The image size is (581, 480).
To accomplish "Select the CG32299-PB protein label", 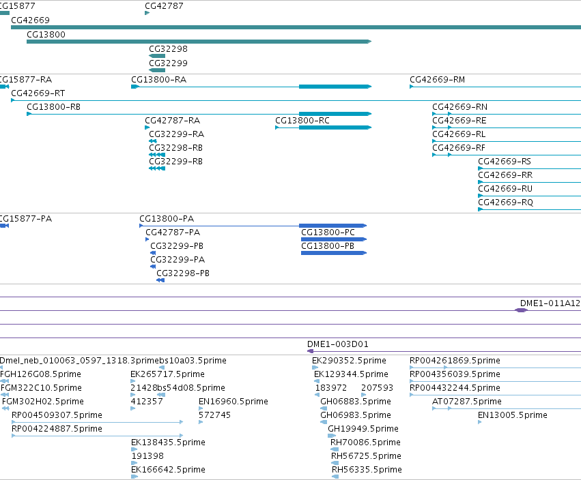I will pos(177,246).
